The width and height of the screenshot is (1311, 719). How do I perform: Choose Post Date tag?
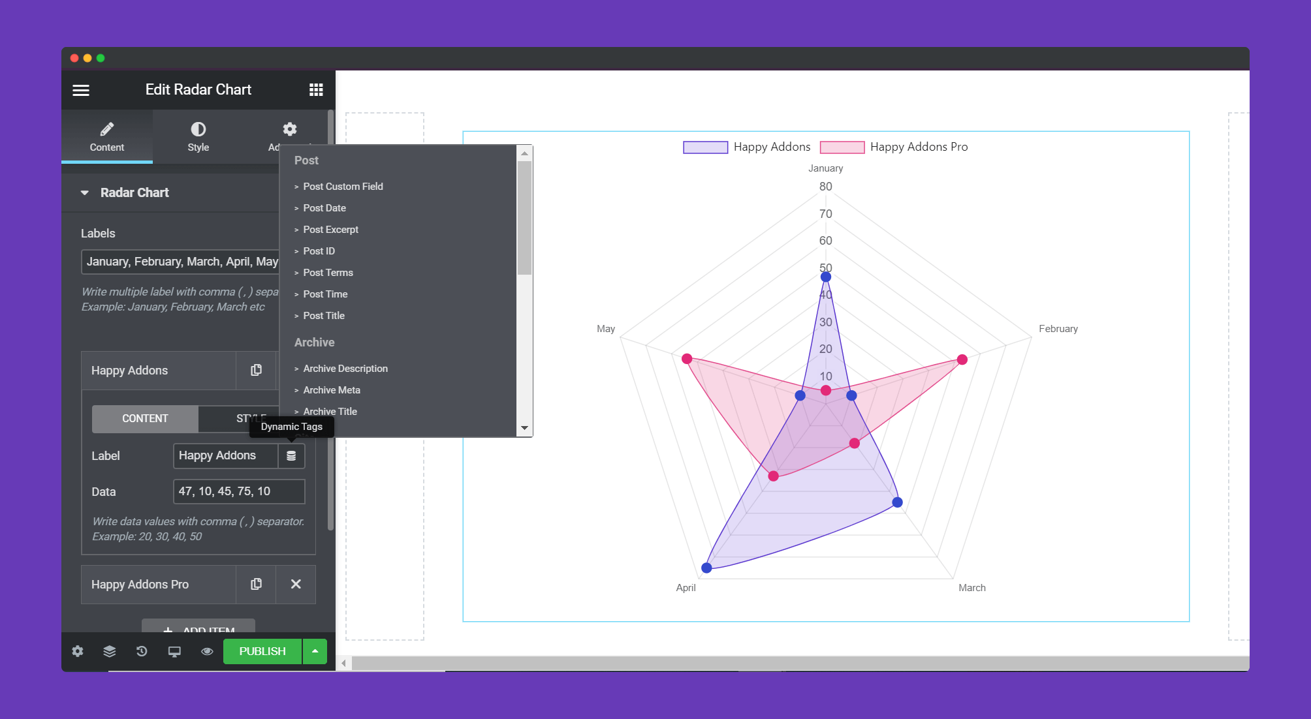click(x=324, y=208)
